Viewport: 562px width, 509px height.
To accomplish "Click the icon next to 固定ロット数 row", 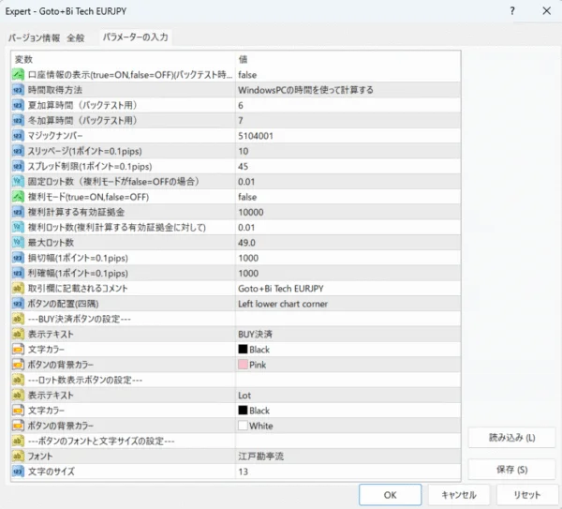I will [19, 181].
